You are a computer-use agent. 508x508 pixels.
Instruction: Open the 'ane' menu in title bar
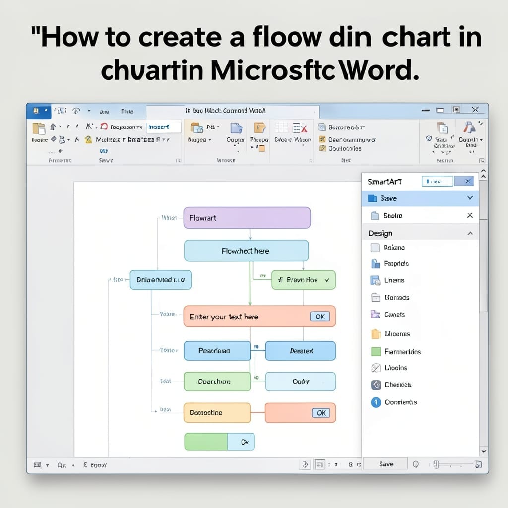pos(104,112)
